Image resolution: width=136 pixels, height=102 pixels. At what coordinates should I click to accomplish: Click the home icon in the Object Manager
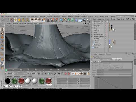(x=129, y=19)
